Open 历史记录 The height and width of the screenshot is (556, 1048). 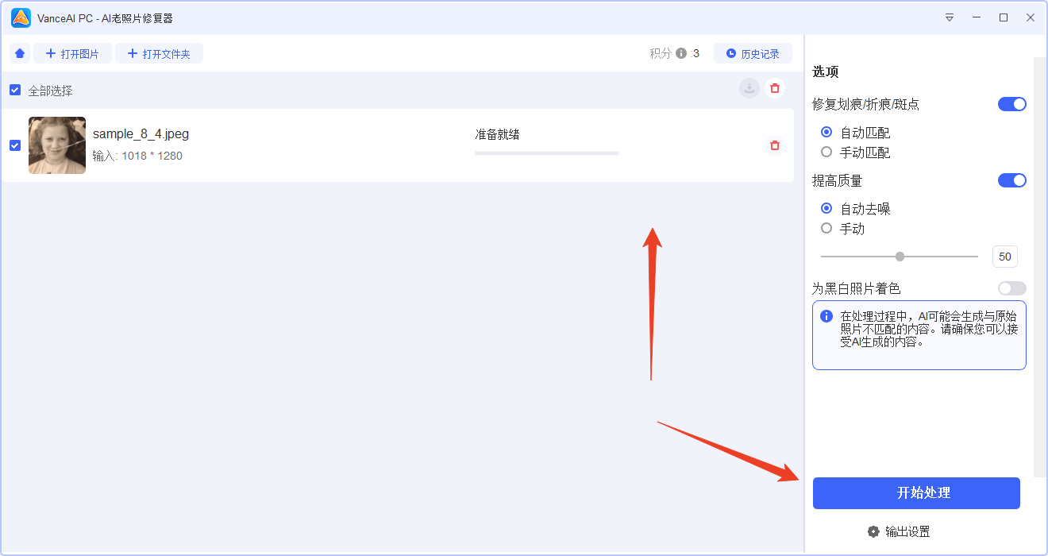coord(753,52)
